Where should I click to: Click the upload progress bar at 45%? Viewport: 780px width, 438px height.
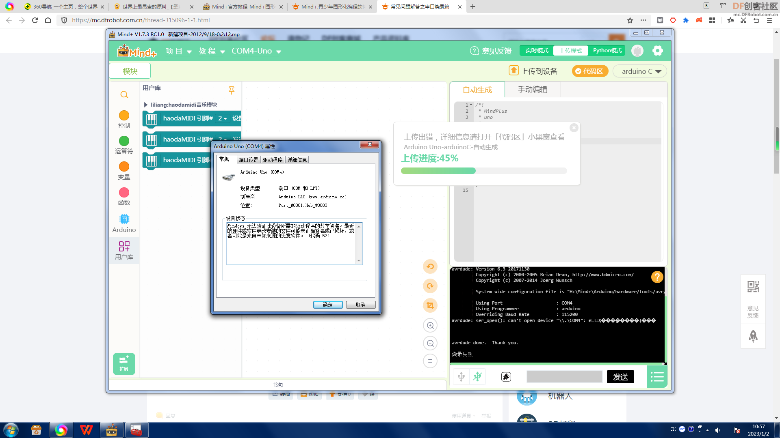(x=484, y=171)
